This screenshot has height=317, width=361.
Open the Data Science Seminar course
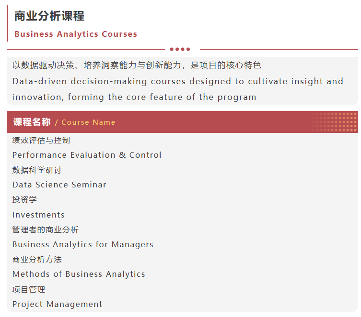[59, 185]
